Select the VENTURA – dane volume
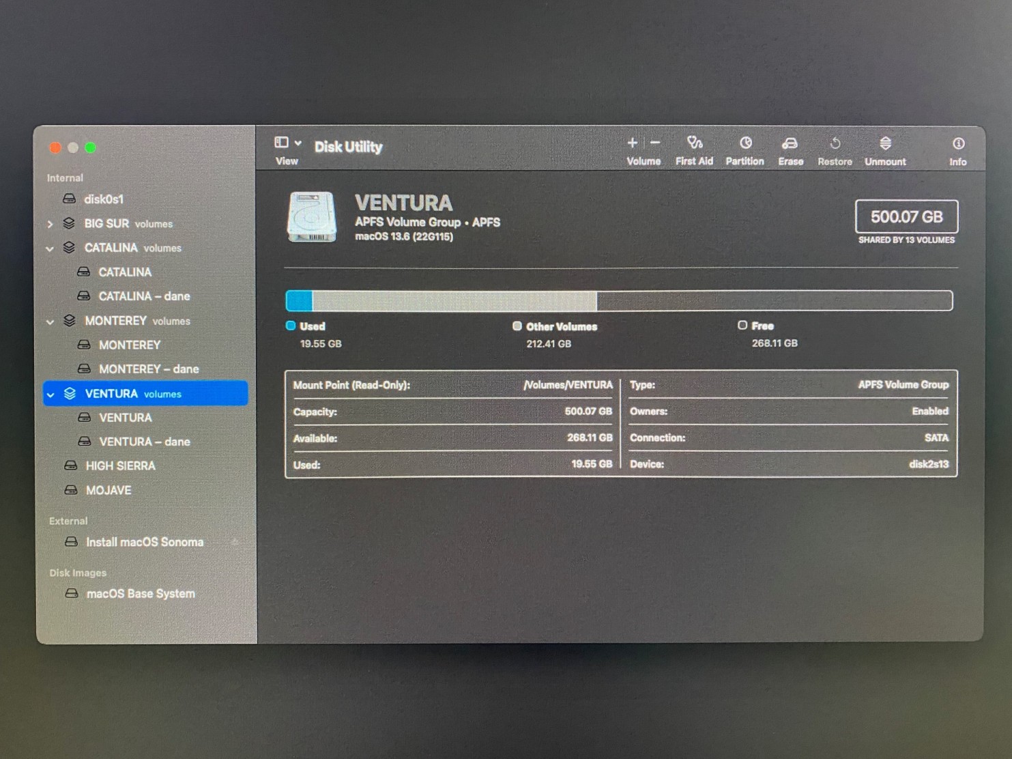The image size is (1012, 759). [145, 442]
